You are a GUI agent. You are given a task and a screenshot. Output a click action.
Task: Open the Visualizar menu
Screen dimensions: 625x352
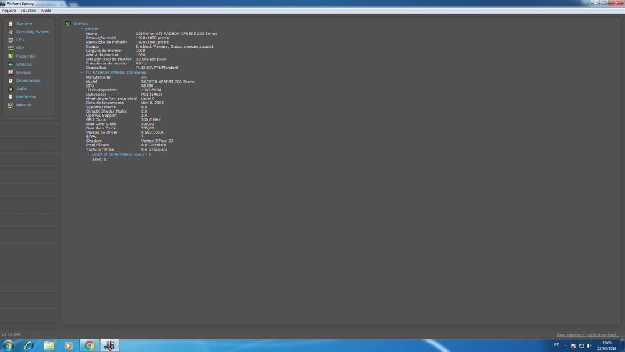pos(28,11)
